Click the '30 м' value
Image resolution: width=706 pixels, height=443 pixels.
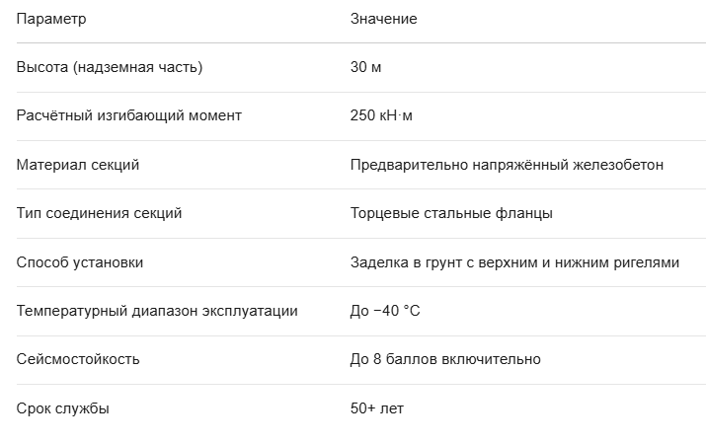(365, 67)
